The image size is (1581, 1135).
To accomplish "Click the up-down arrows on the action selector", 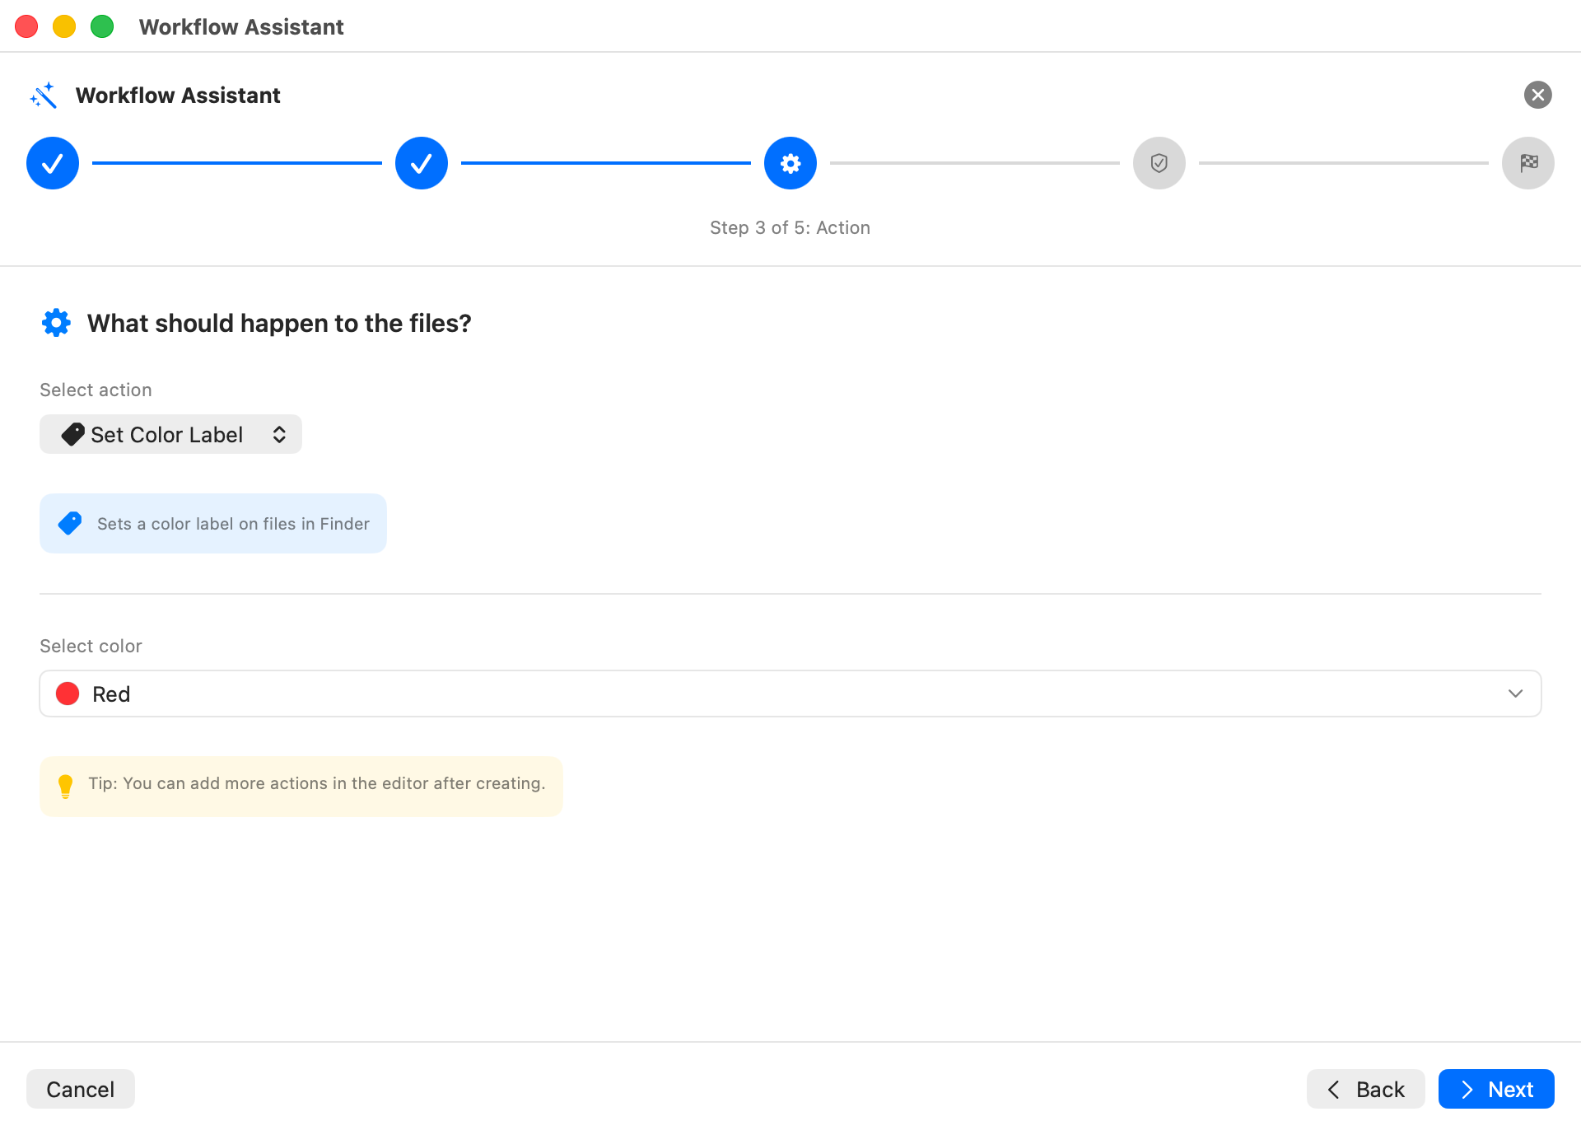I will click(279, 434).
